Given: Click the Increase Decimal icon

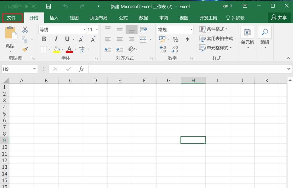Looking at the screenshot, I should tap(163, 49).
